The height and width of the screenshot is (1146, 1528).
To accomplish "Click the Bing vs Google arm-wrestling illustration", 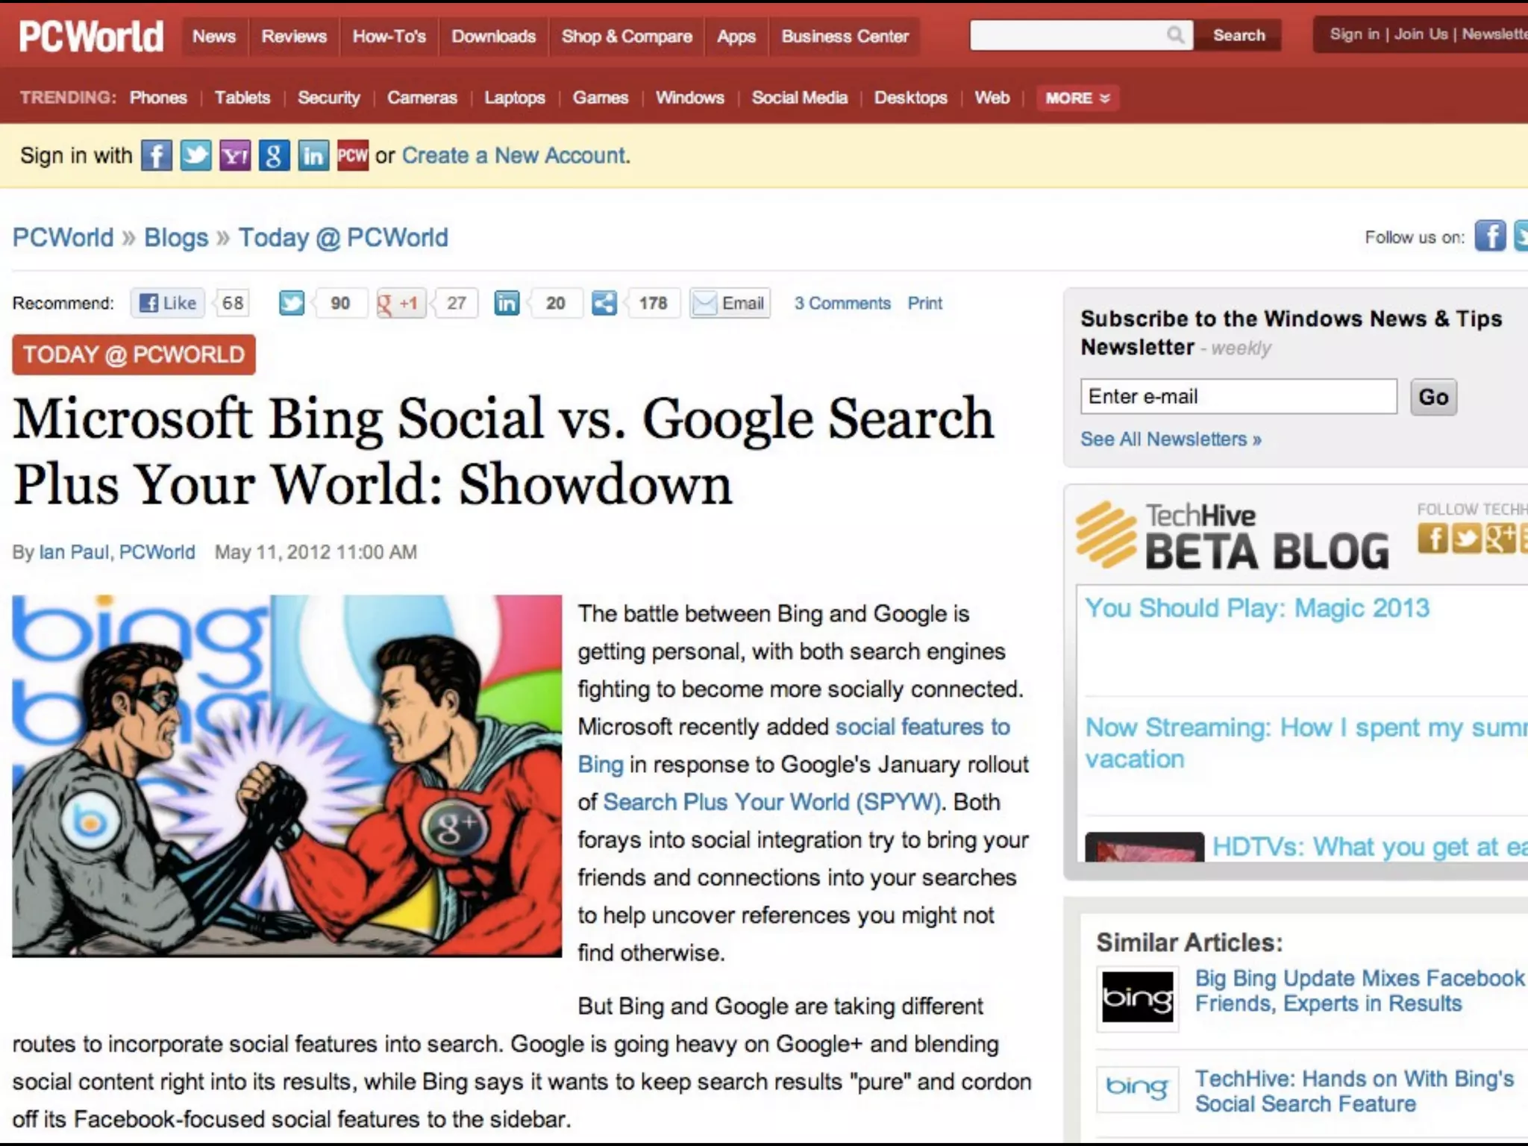I will coord(286,776).
